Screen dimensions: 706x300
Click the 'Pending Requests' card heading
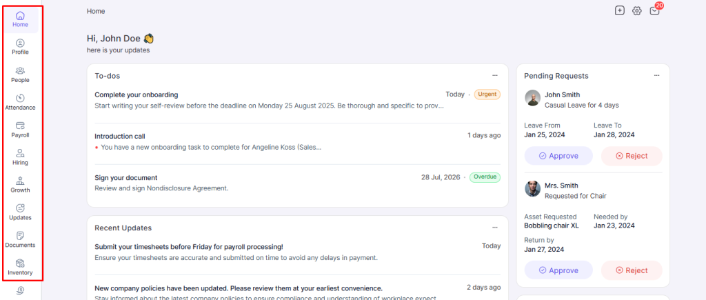(556, 76)
